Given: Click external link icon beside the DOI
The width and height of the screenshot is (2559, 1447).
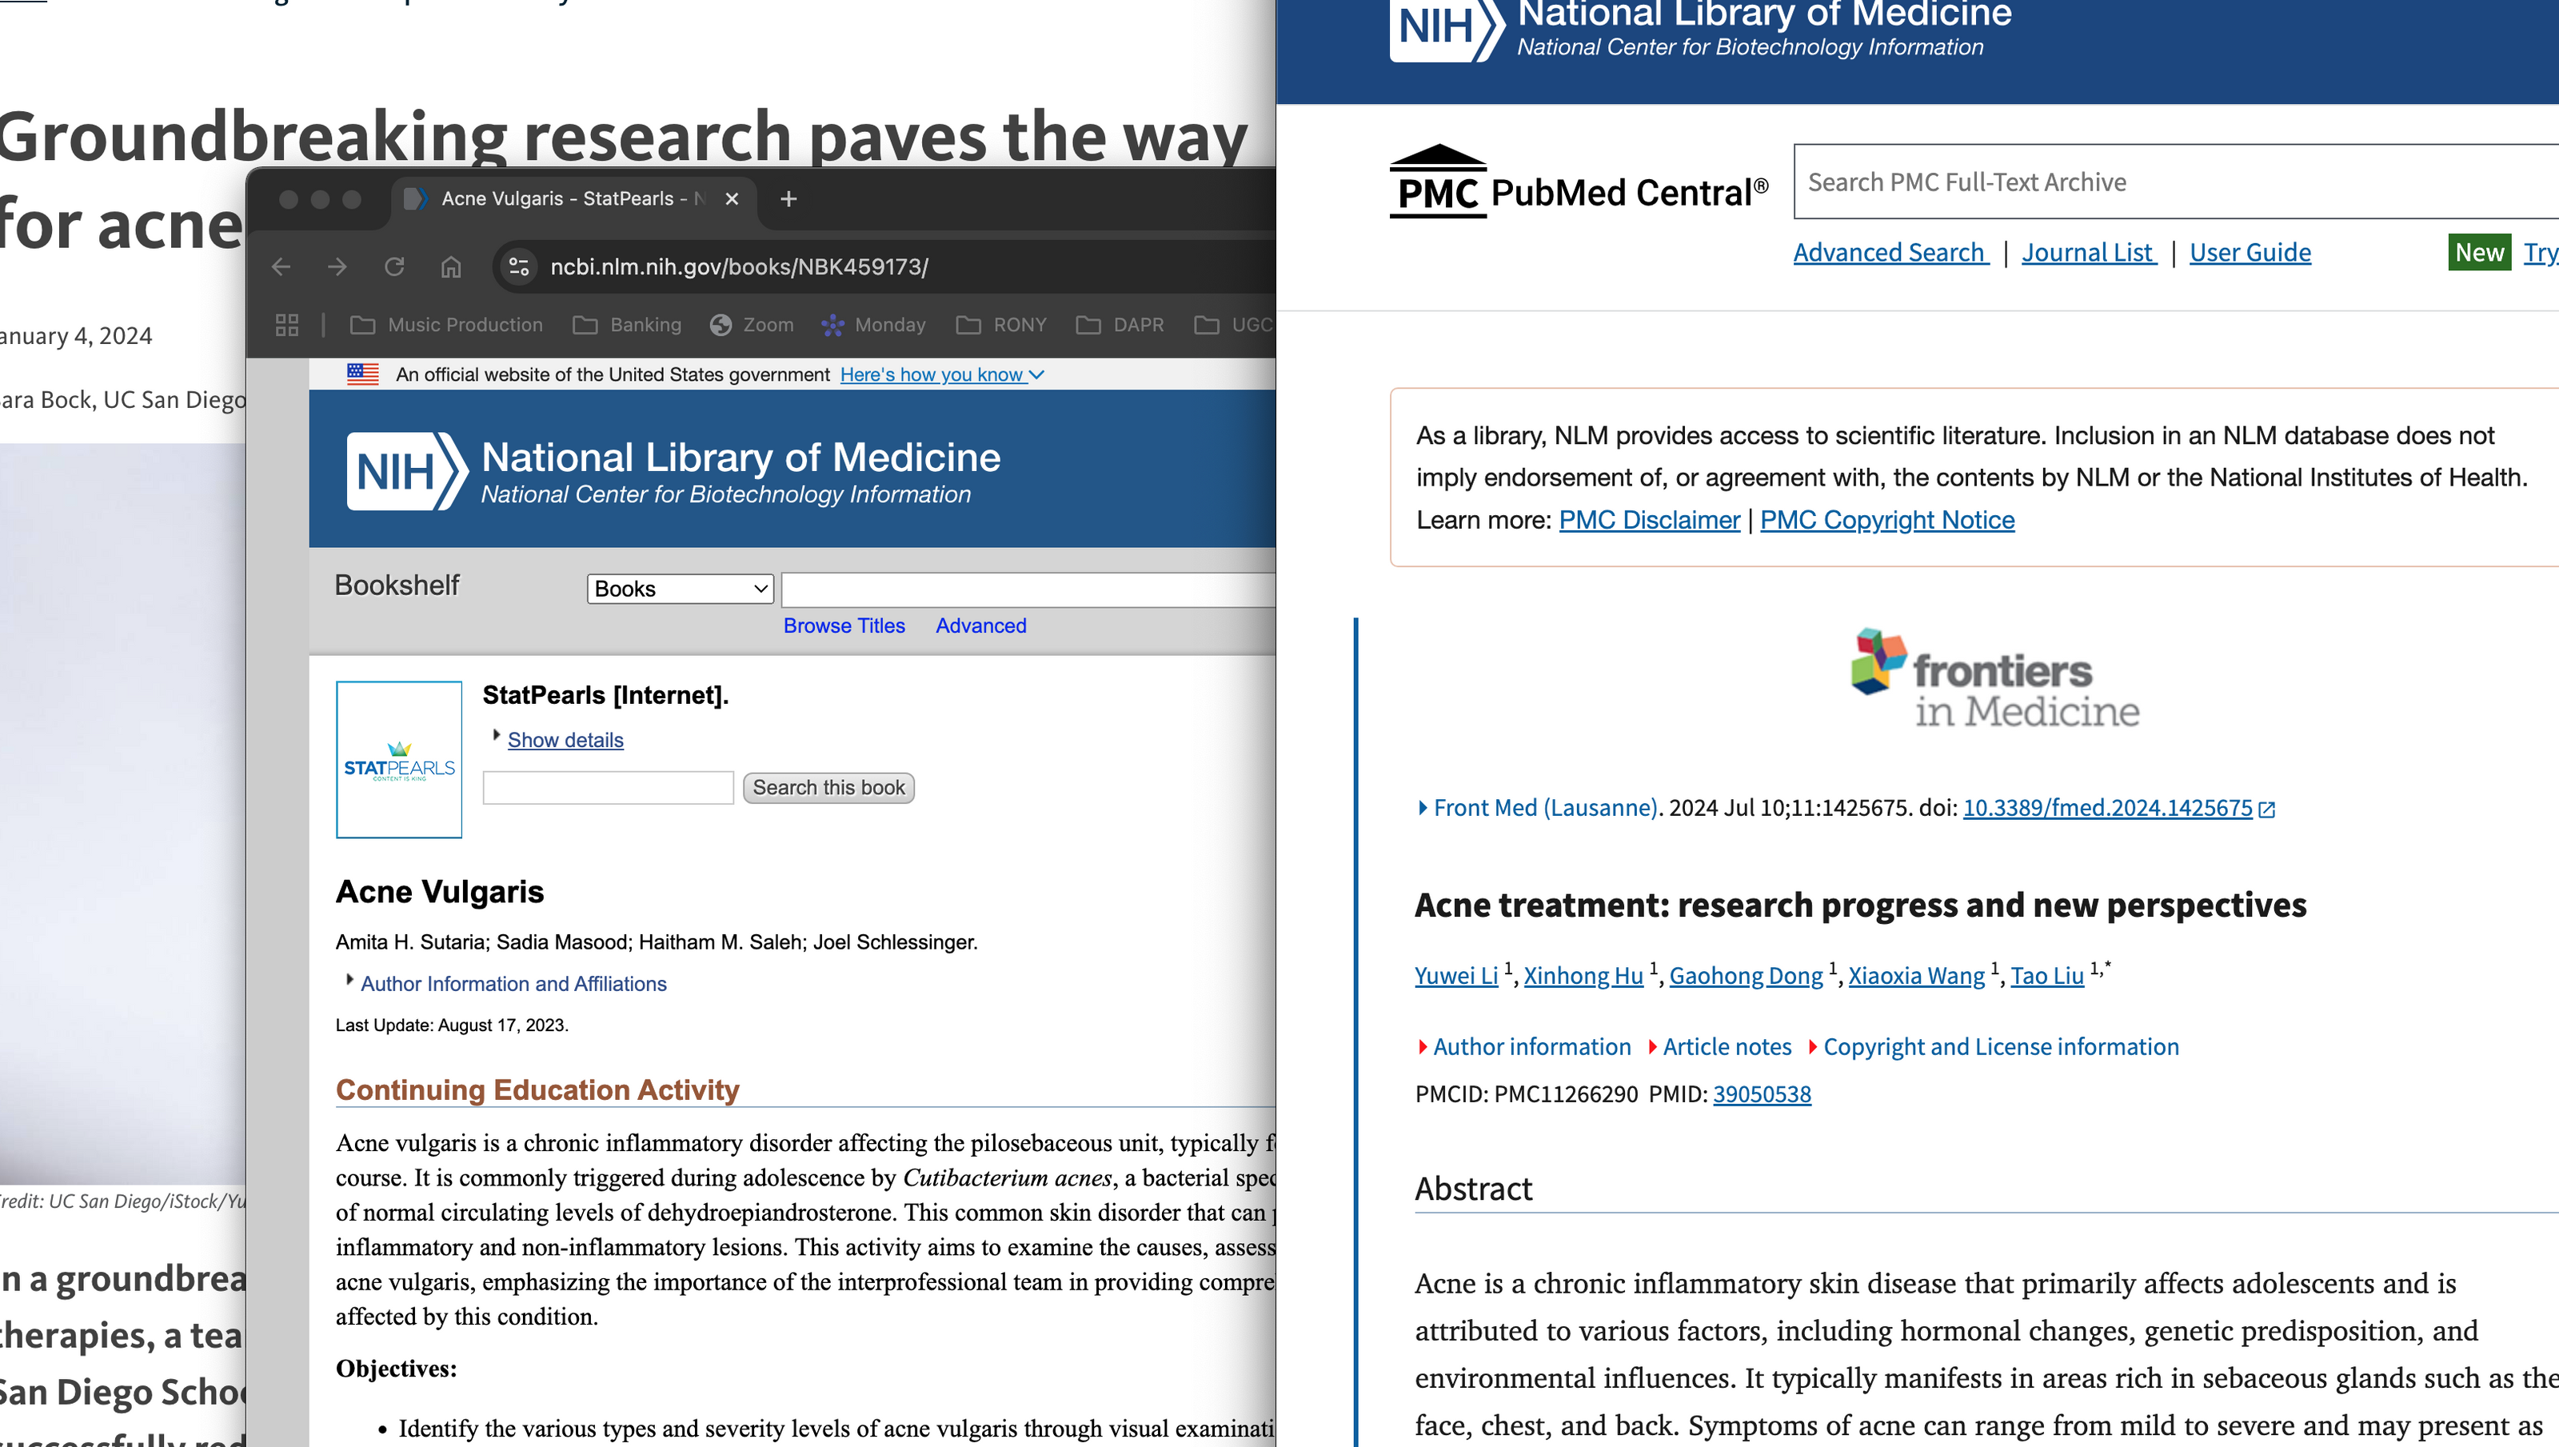Looking at the screenshot, I should coord(2267,810).
